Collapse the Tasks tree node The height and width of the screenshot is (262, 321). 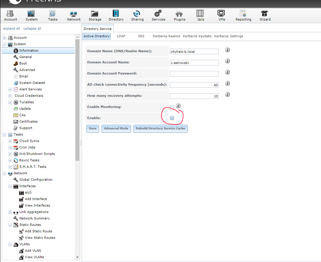[x=4, y=135]
